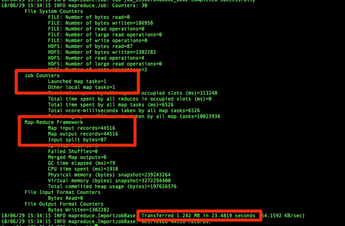This screenshot has width=345, height=226.
Task: Click 'CPU time spent (ms)=1910' line
Action: (83, 169)
